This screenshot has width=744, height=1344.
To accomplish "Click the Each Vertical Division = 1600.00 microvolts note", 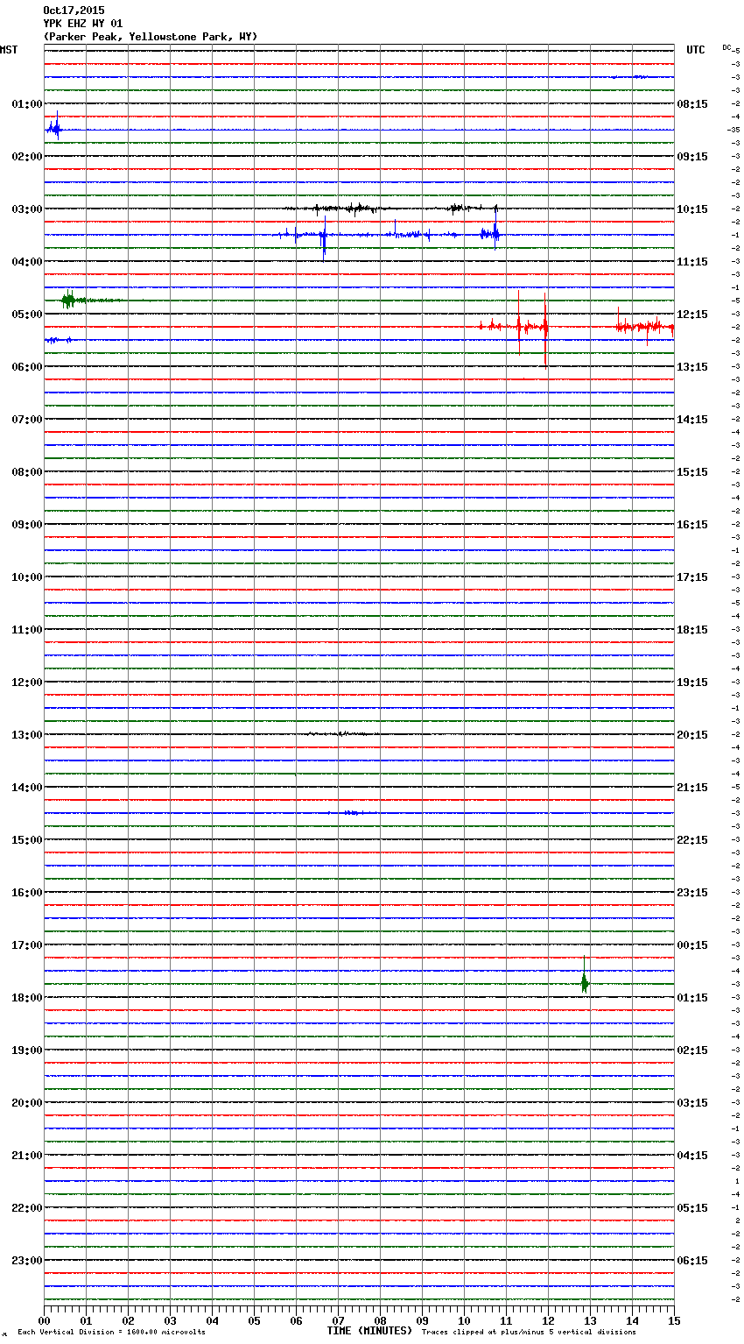I will tap(111, 1333).
